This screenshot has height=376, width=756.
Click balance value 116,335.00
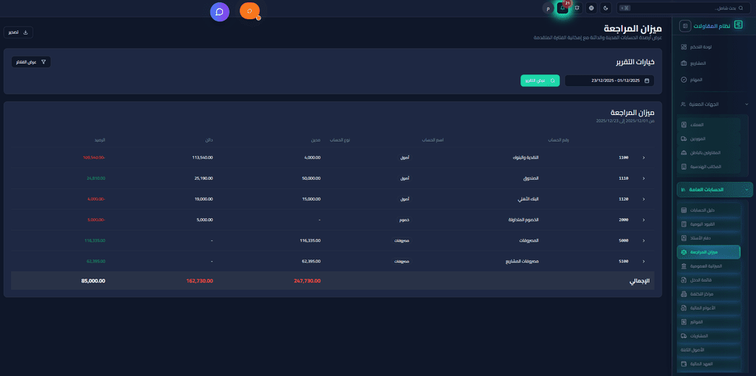point(95,240)
